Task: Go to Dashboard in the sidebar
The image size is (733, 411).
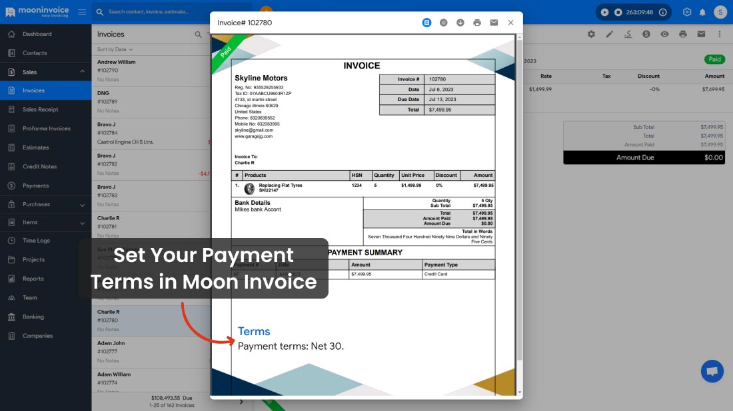Action: click(x=45, y=34)
